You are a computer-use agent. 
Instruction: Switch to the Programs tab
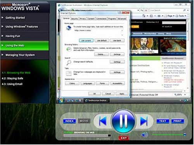pos(112,19)
